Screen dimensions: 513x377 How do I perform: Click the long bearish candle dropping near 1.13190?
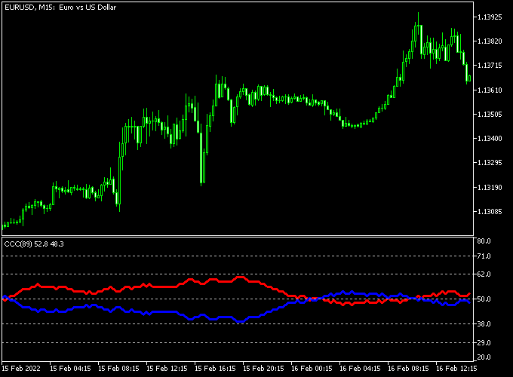tap(201, 157)
